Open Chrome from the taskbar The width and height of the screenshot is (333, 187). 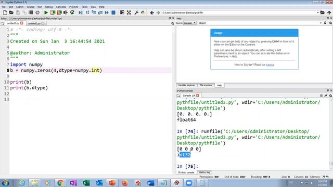click(60, 183)
